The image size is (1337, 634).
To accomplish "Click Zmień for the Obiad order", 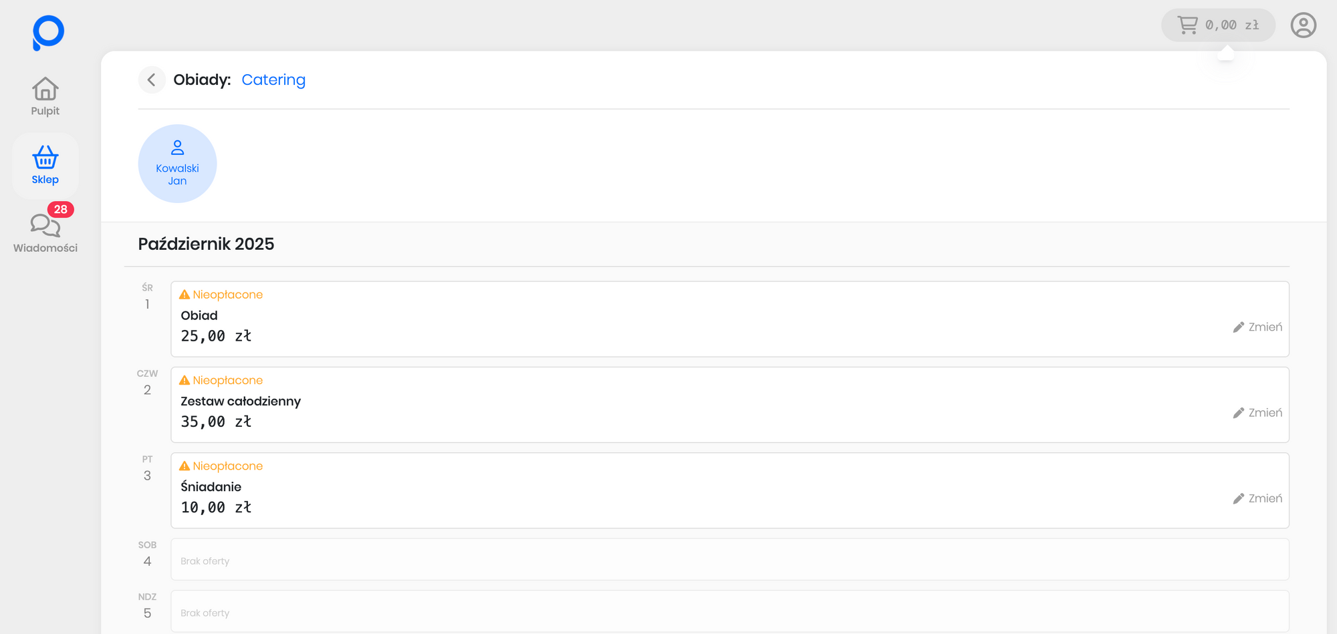I will point(1257,327).
